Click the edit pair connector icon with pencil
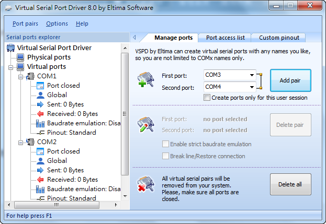Viewport: 326px width, 224px height. (146, 124)
